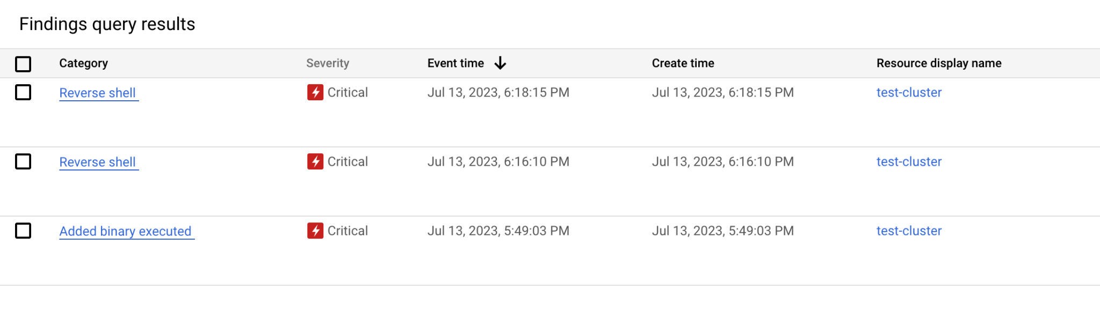
Task: Check the box for the 6:18:15 PM Reverse shell
Action: pyautogui.click(x=23, y=92)
